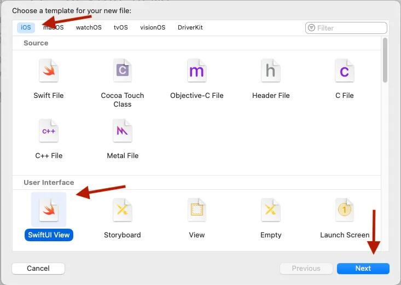Select the Header File template icon
This screenshot has width=401, height=285.
271,71
